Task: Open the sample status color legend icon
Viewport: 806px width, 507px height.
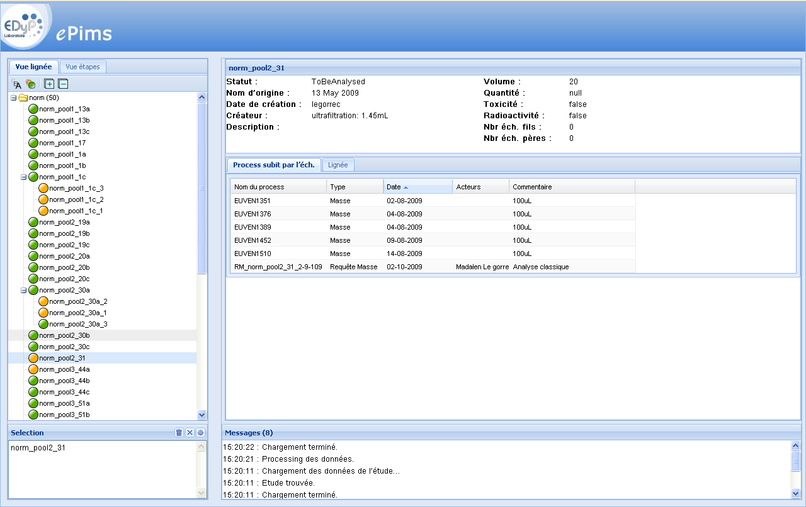Action: pyautogui.click(x=30, y=84)
